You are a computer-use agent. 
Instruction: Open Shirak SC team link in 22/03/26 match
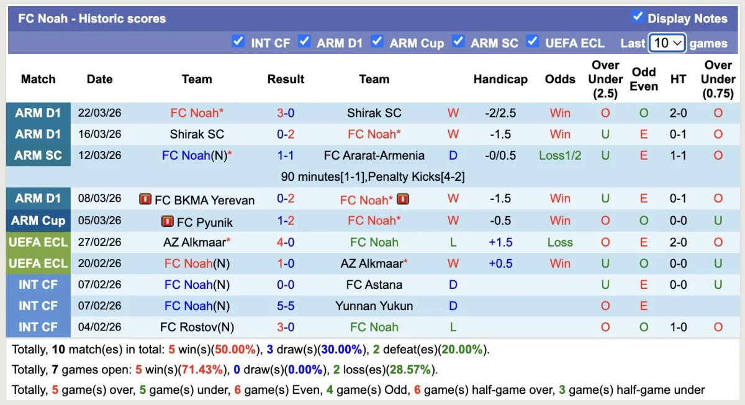374,113
